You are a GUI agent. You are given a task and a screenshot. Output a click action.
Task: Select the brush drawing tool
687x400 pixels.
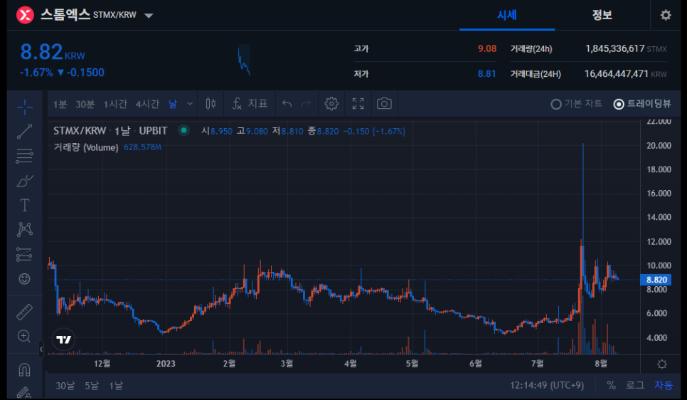[24, 181]
